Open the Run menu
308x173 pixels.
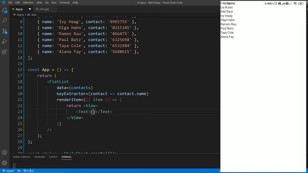pos(54,2)
